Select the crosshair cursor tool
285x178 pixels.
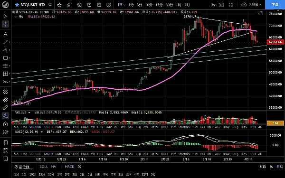pyautogui.click(x=5, y=24)
